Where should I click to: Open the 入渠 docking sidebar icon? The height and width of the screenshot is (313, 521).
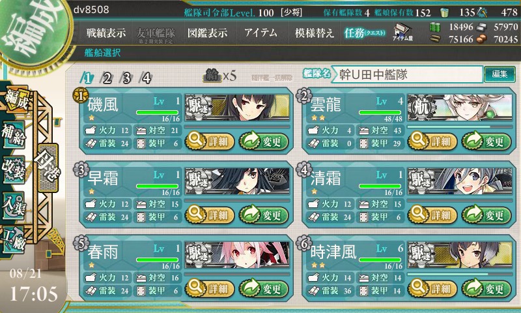(x=13, y=205)
